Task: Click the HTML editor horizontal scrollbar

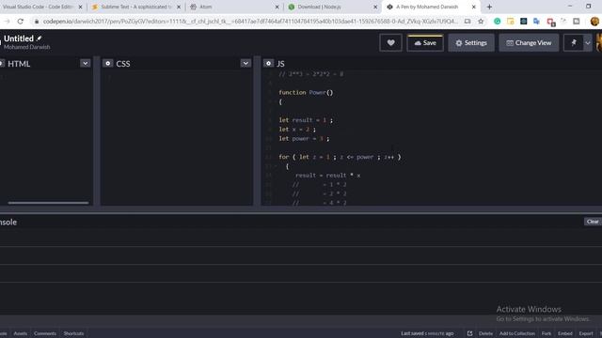Action: point(48,203)
